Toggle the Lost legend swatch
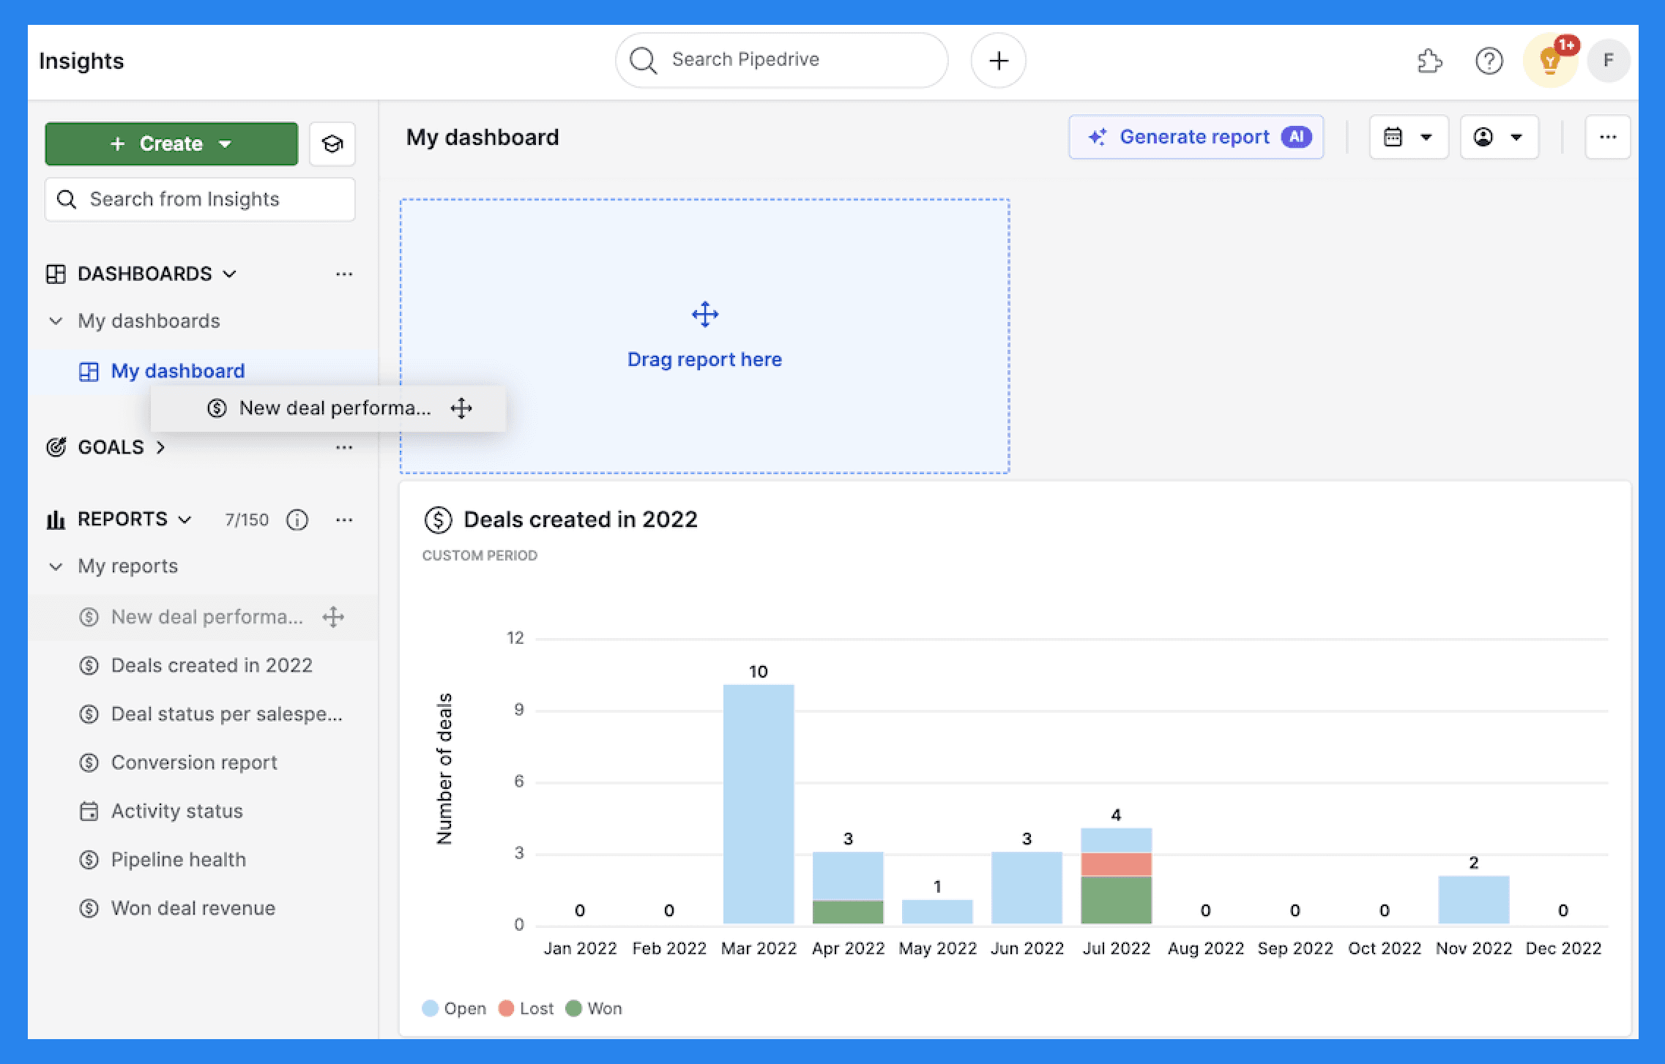This screenshot has height=1064, width=1665. [506, 1008]
